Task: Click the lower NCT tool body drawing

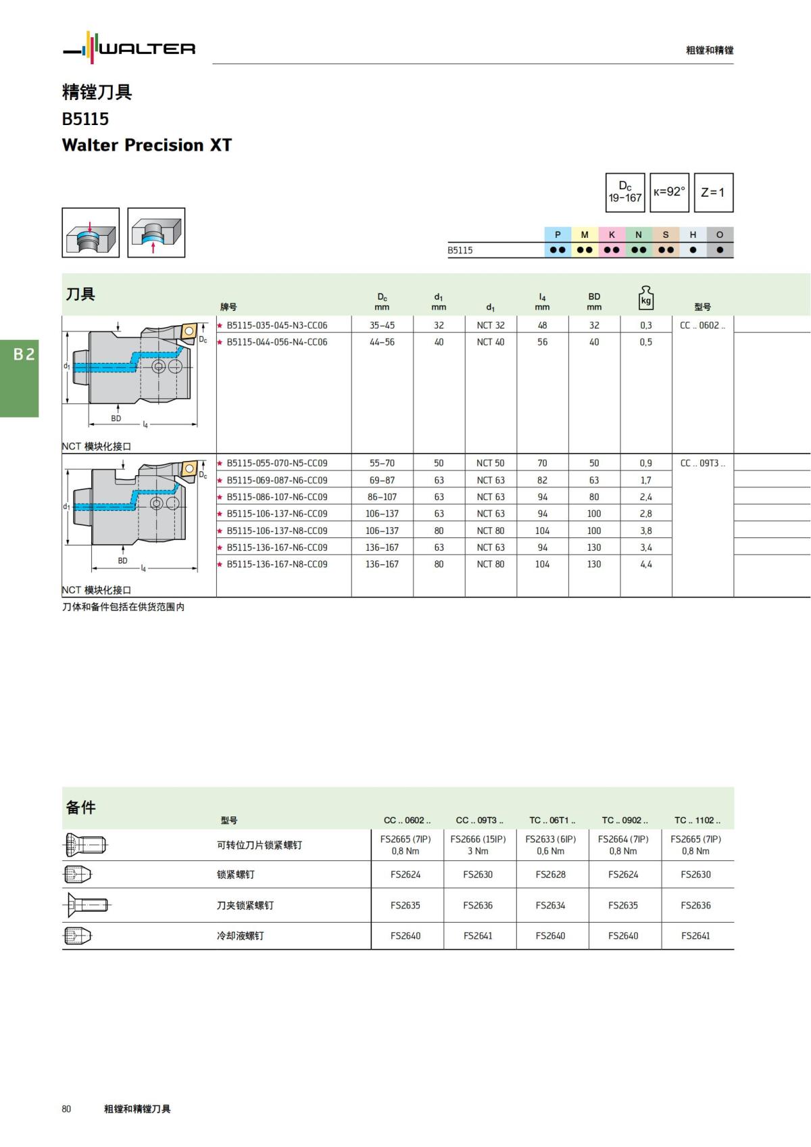Action: point(135,516)
